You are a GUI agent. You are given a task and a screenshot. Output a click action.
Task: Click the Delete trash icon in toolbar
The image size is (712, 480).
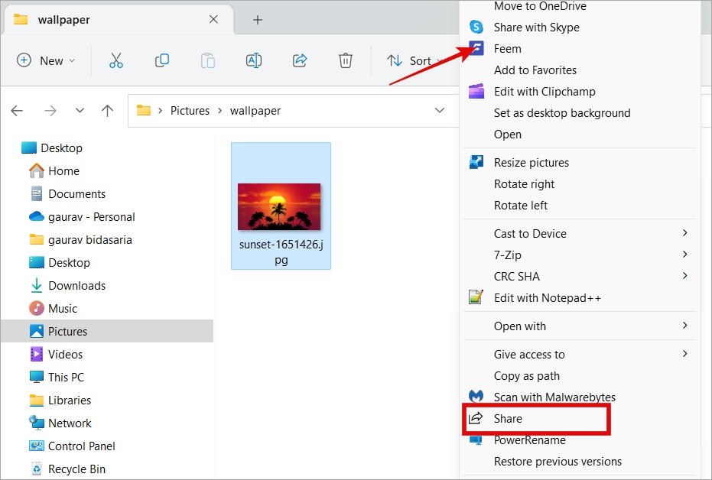tap(346, 60)
